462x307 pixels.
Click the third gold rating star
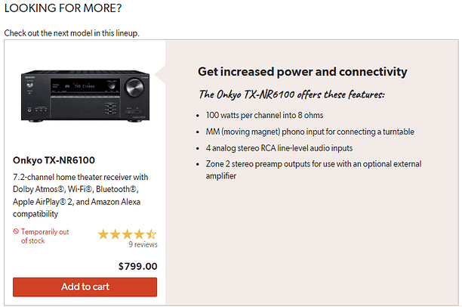coord(128,234)
